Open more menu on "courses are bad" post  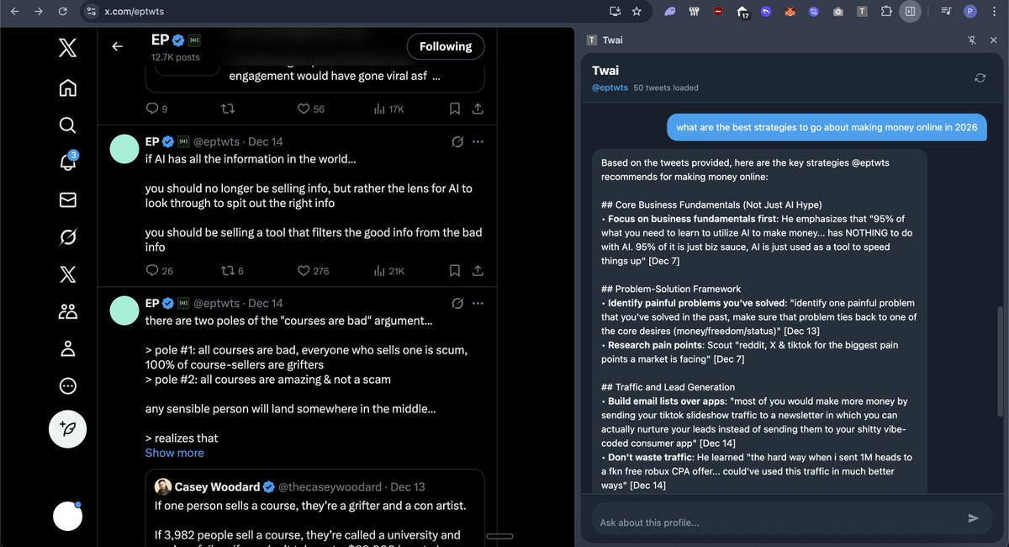(x=478, y=303)
